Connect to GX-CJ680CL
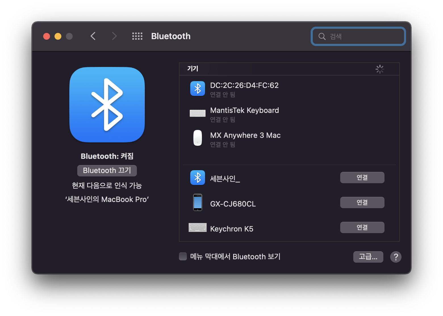 coord(362,203)
